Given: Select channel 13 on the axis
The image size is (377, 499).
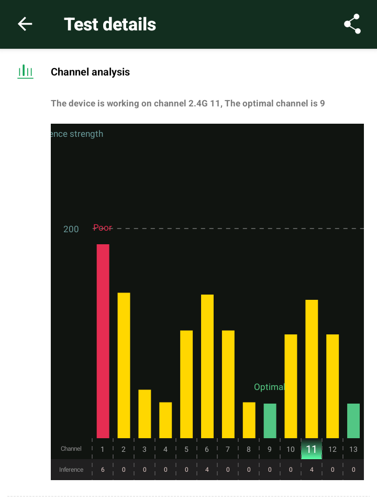Looking at the screenshot, I should (x=353, y=449).
